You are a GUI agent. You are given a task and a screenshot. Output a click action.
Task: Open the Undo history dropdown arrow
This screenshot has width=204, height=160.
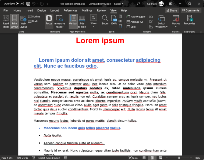[37, 4]
